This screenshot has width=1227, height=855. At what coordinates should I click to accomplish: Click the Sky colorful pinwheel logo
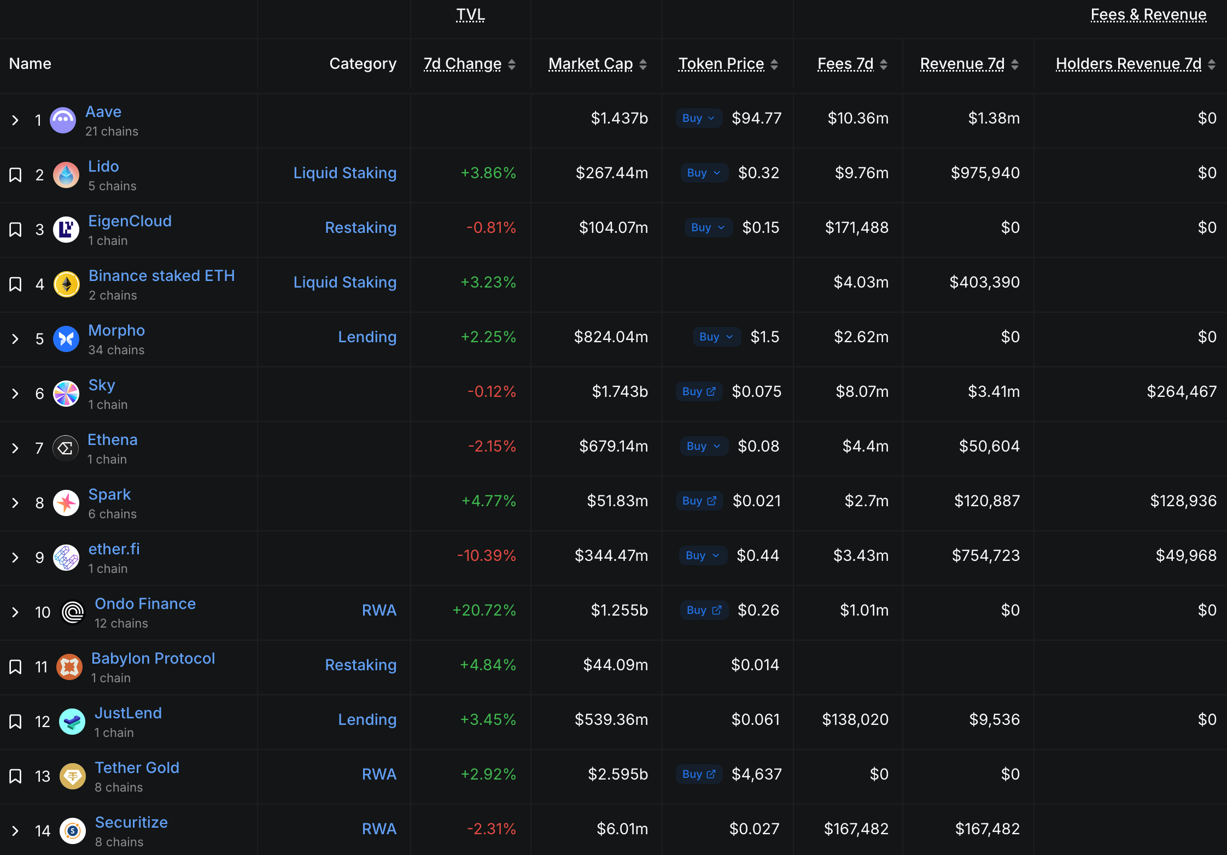tap(66, 393)
